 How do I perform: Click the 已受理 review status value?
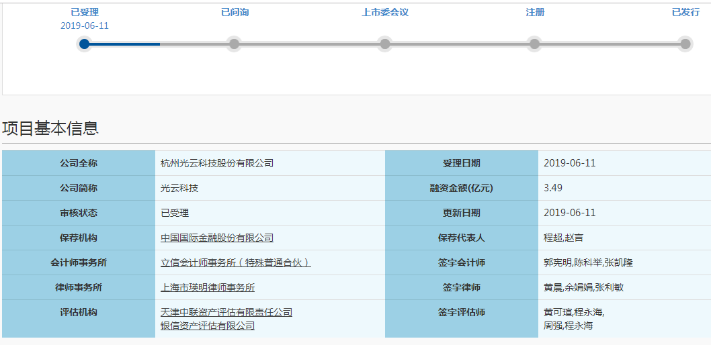[175, 213]
